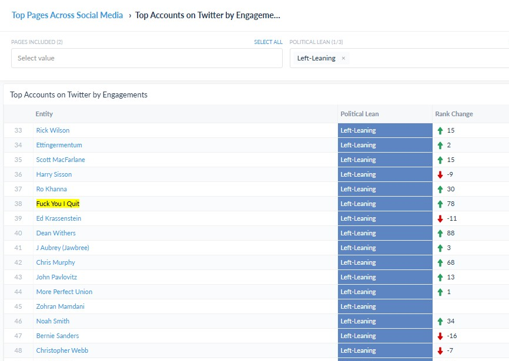The height and width of the screenshot is (361, 509).
Task: Open Rick Wilson account link
Action: click(x=52, y=130)
